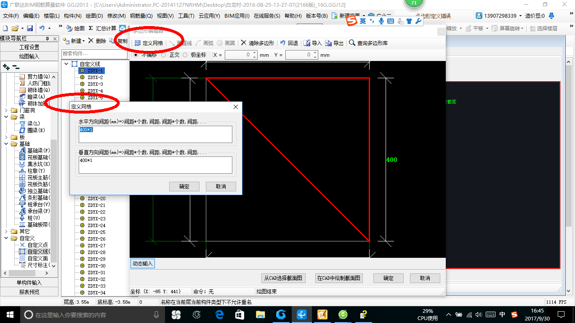The width and height of the screenshot is (575, 323).
Task: Click 确定 in 定义网格 dialog
Action: click(184, 186)
